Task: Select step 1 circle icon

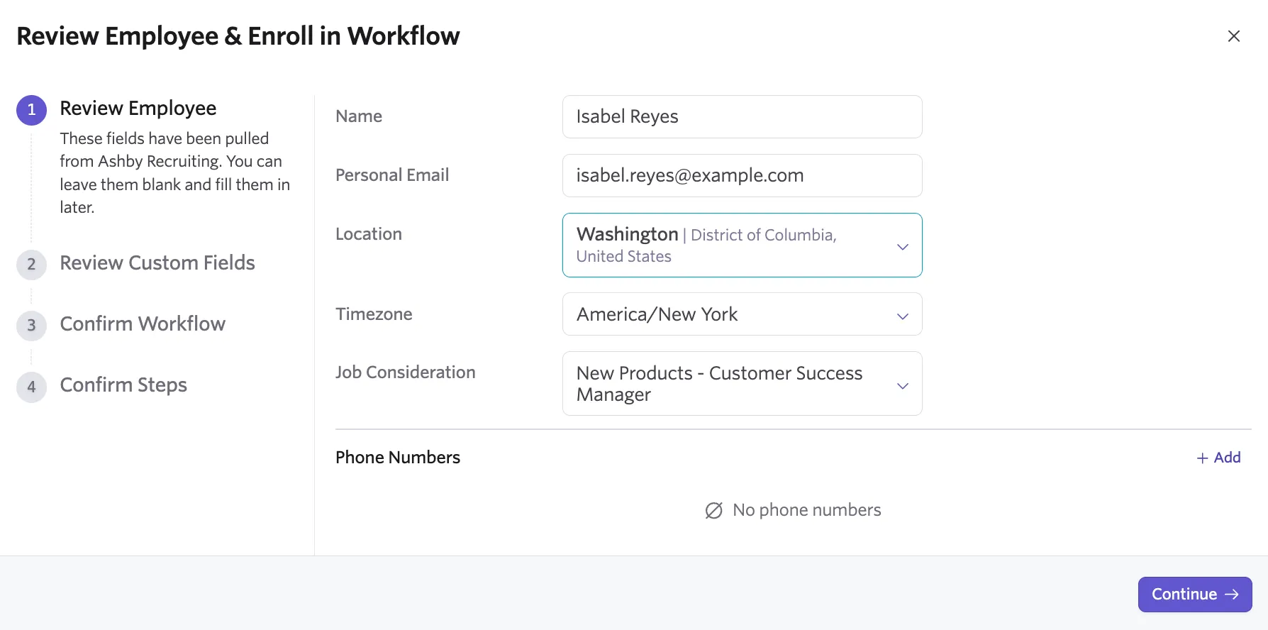Action: (31, 110)
